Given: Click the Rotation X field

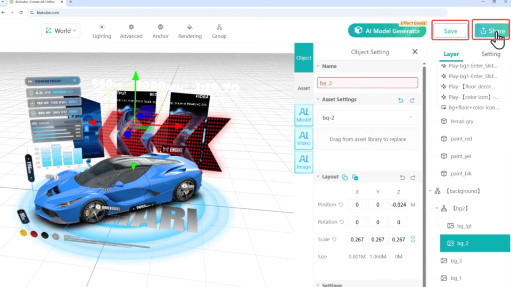Looking at the screenshot, I should (357, 222).
